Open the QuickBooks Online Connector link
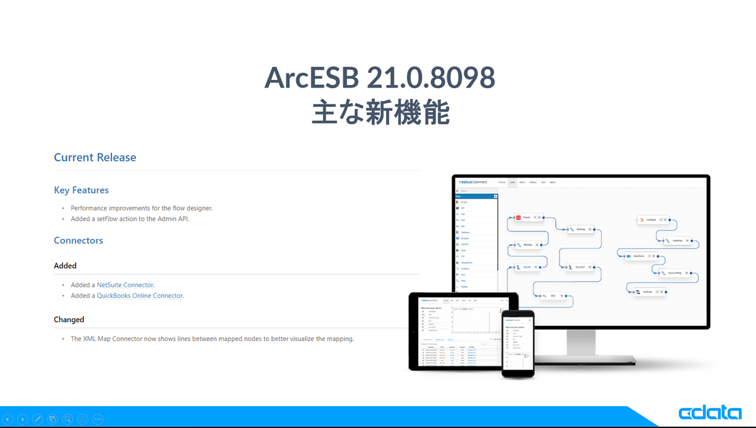This screenshot has width=756, height=428. [x=140, y=295]
